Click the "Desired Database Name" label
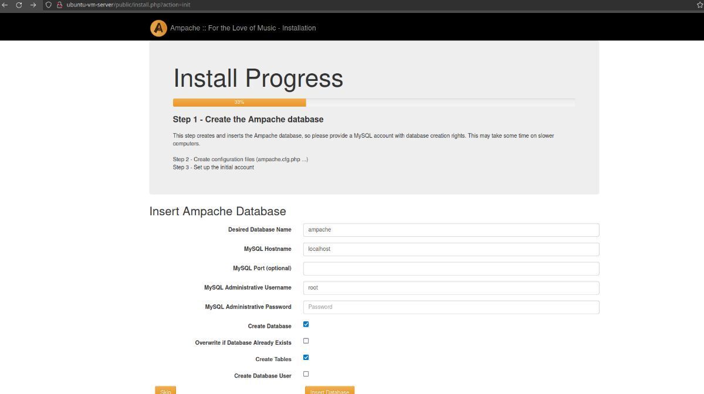 (x=260, y=230)
